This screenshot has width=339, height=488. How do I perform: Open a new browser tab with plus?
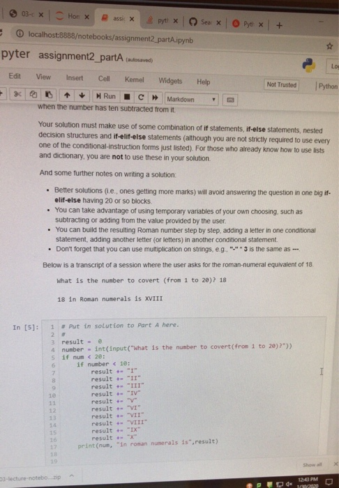click(x=279, y=25)
